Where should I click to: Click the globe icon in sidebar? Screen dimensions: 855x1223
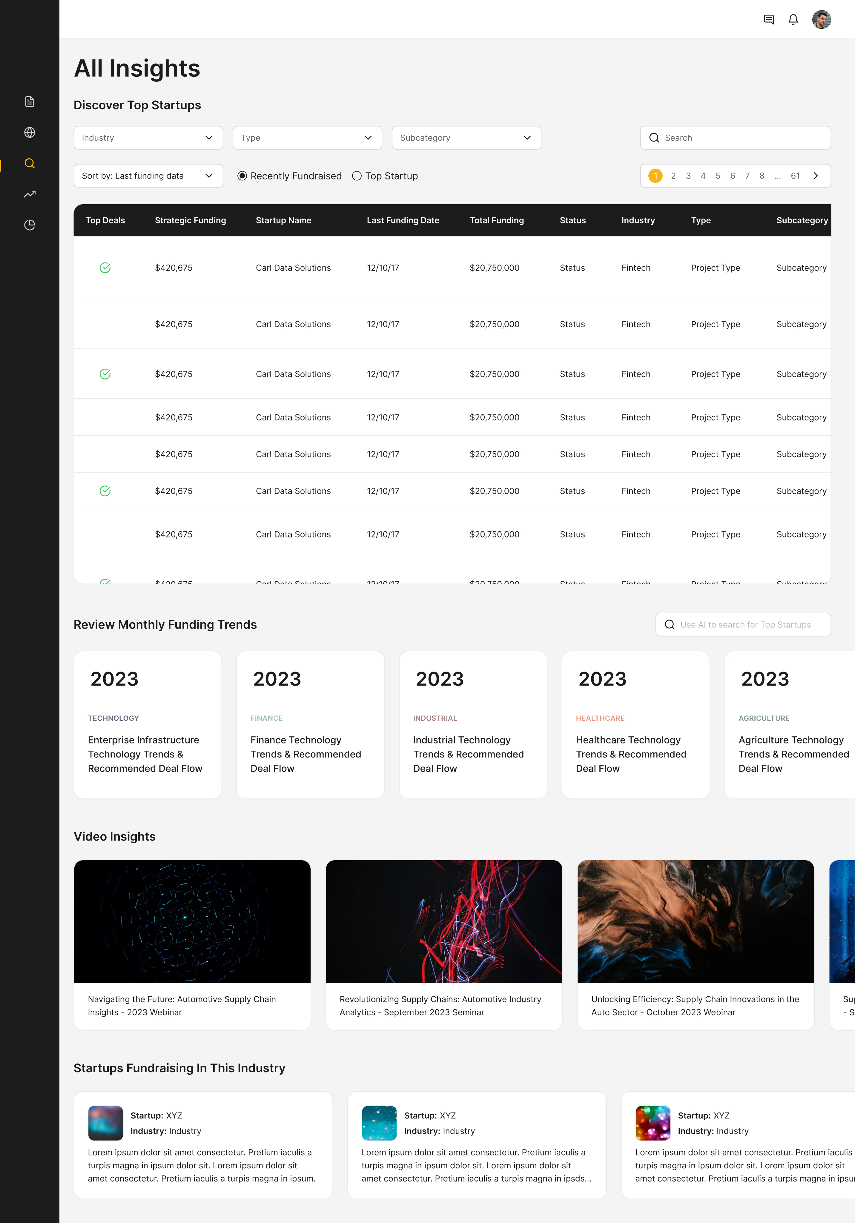tap(30, 133)
